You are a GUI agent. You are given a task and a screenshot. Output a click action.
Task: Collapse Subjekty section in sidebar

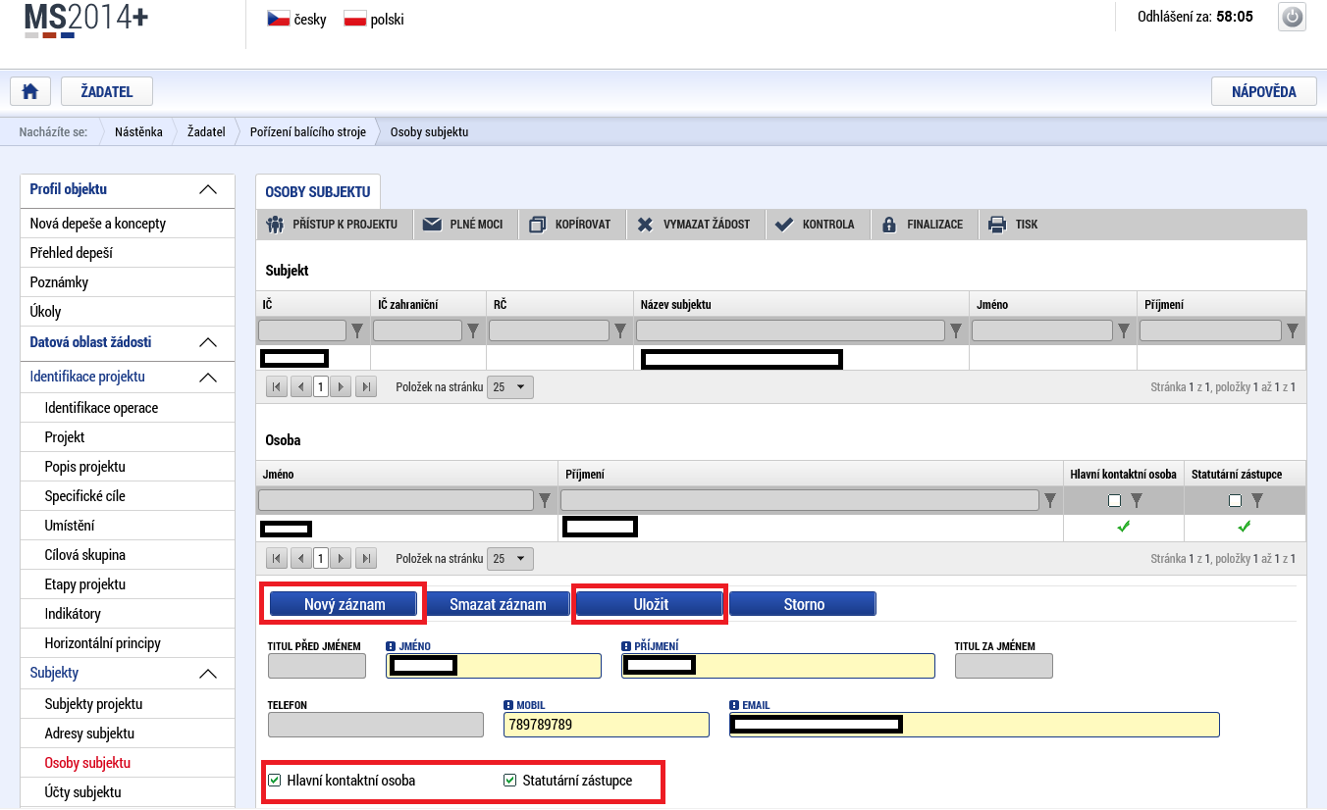208,674
